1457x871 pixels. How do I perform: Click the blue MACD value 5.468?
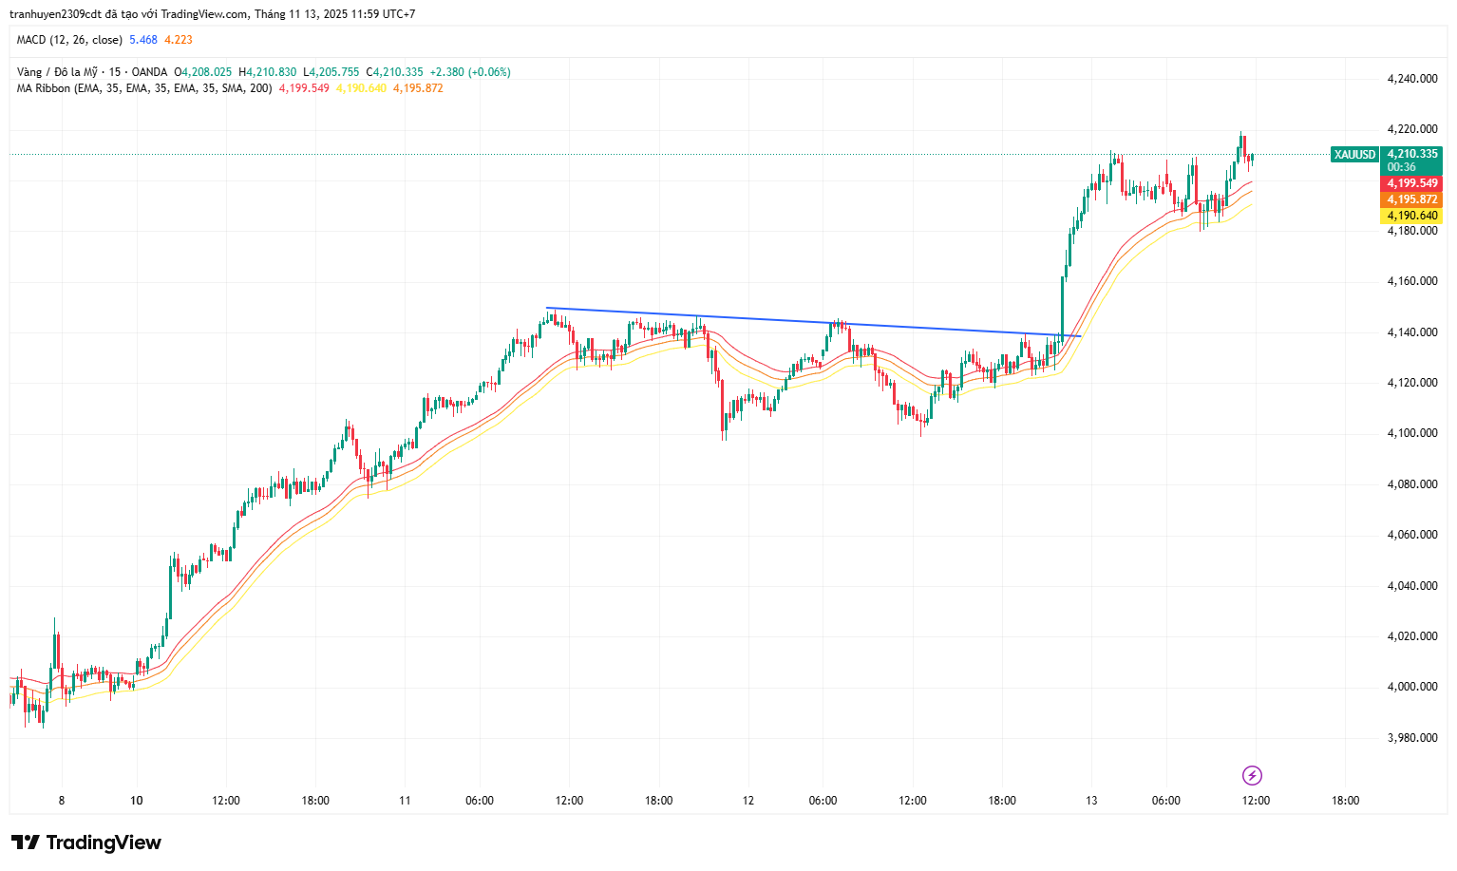point(143,40)
